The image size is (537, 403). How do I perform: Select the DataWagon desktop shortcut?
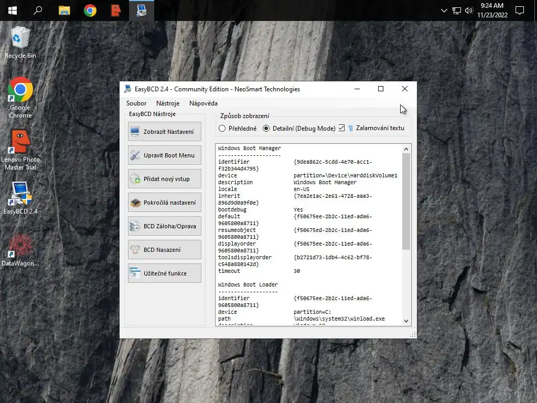point(20,250)
